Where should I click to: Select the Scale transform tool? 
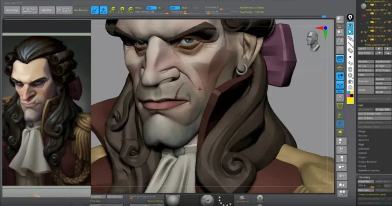click(x=121, y=10)
